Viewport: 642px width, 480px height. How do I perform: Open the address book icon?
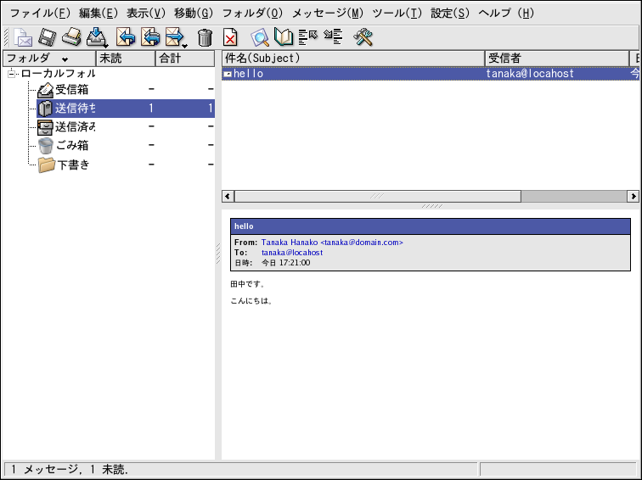[x=284, y=37]
